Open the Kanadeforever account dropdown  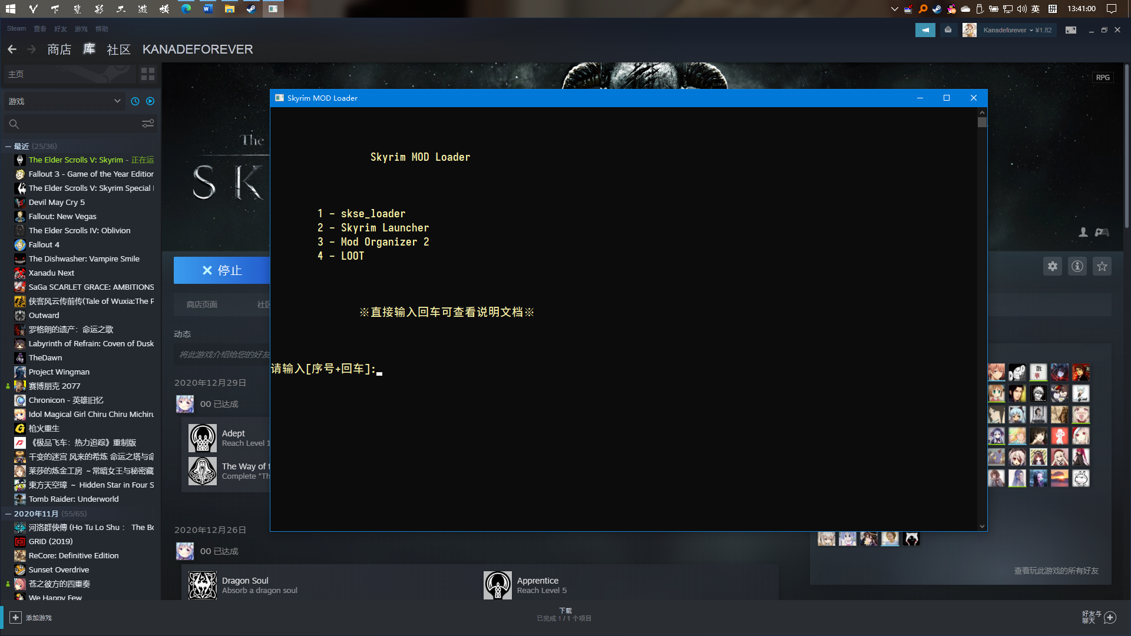click(1017, 30)
